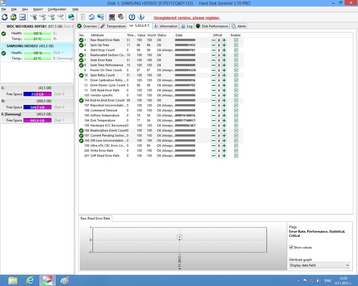Toggle Enable checkbox for Disk Temperature row
Viewport: 358px width, 286px height.
point(236,121)
